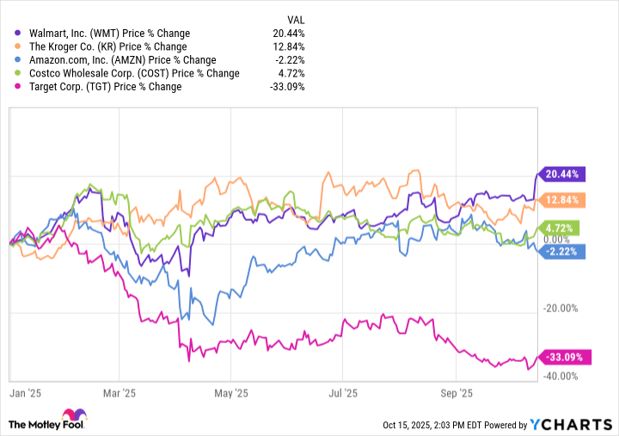Click the -33.09% Target end-value tag
The image size is (619, 436).
(562, 357)
